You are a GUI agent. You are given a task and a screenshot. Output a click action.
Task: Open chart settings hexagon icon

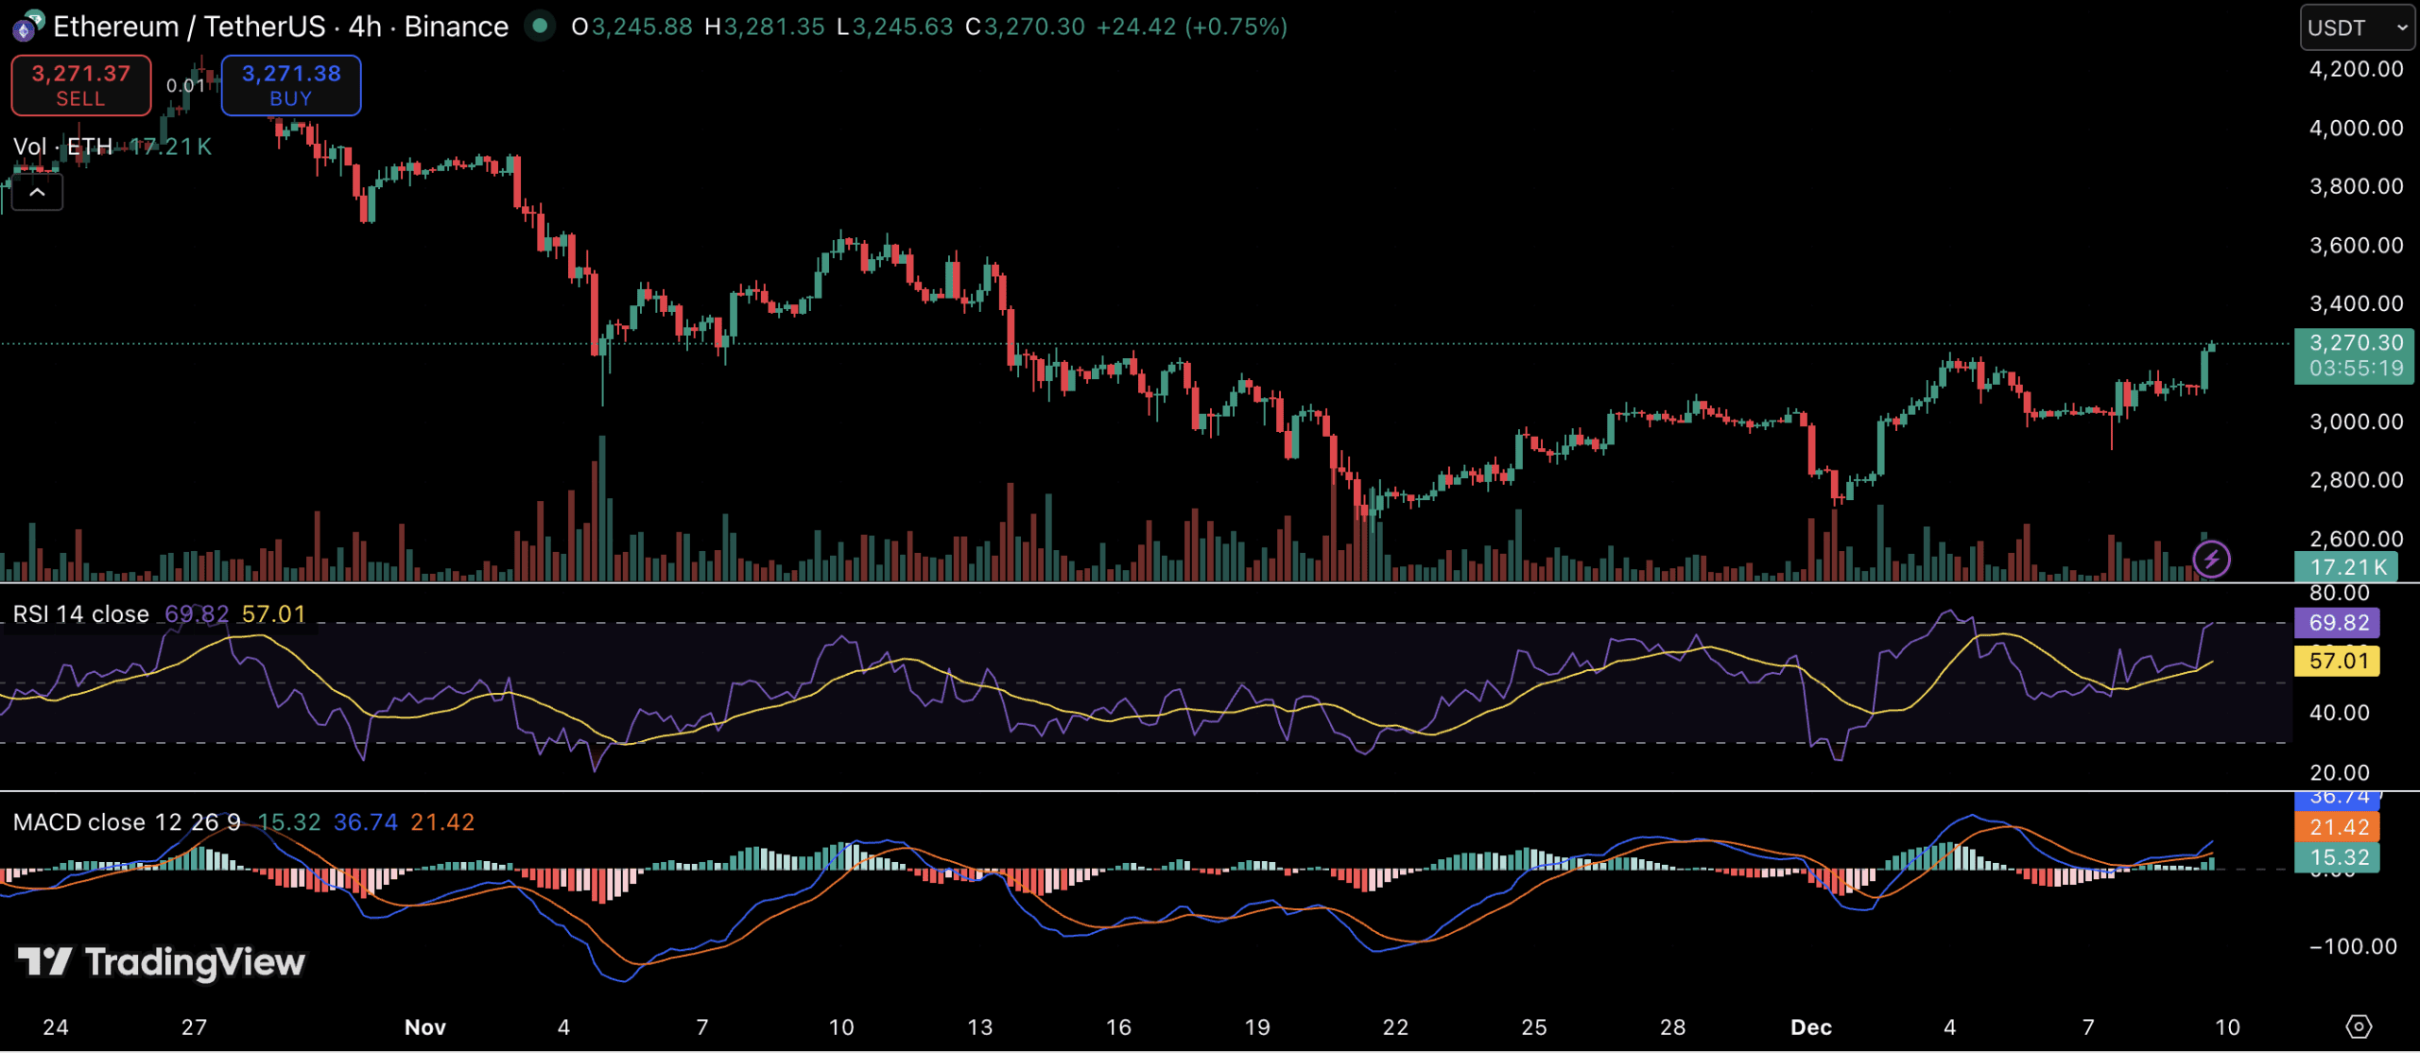(2359, 1027)
